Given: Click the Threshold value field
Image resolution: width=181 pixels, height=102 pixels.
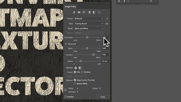Looking at the screenshot, I should click(x=105, y=37).
